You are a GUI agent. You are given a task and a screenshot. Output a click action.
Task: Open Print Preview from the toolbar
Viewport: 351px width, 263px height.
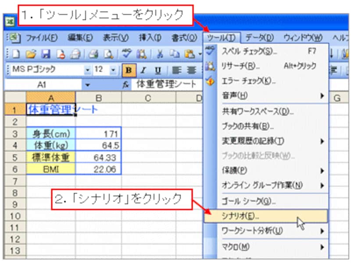click(108, 54)
